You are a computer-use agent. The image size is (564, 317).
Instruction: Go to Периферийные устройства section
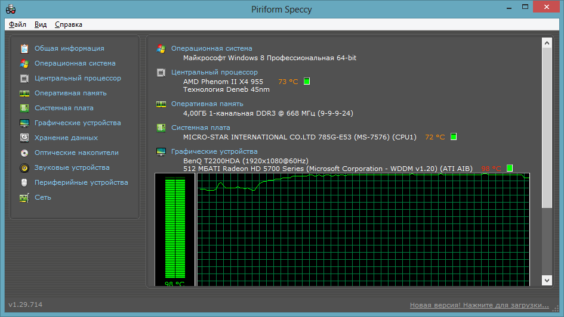coord(81,182)
